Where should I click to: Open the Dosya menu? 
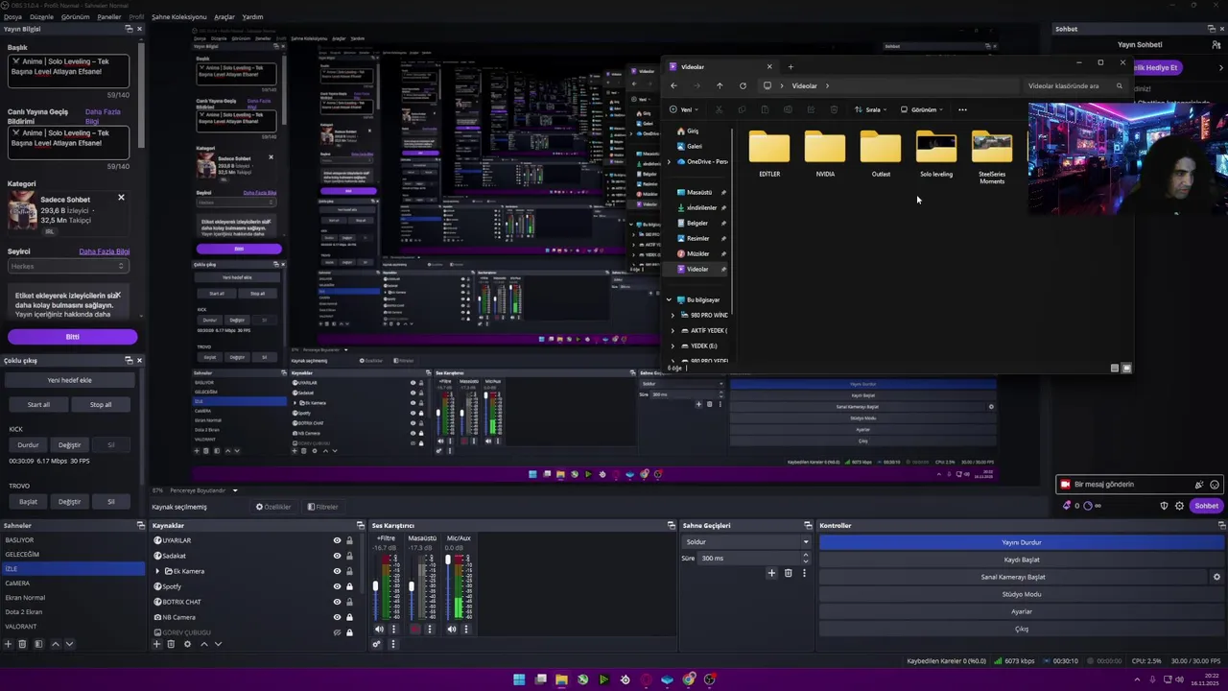tap(12, 16)
